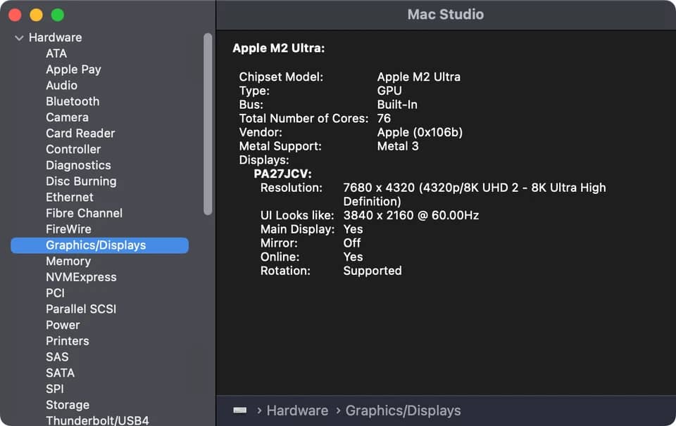This screenshot has width=676, height=426.
Task: Select the highlighted Graphics/Displays row
Action: (99, 245)
